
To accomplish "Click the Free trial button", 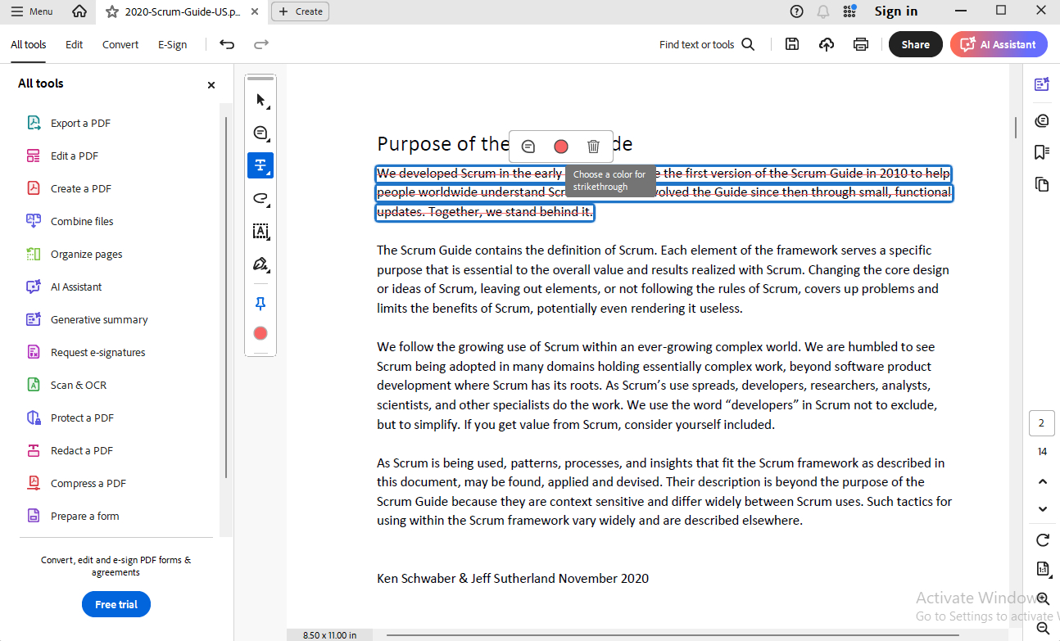I will tap(116, 604).
